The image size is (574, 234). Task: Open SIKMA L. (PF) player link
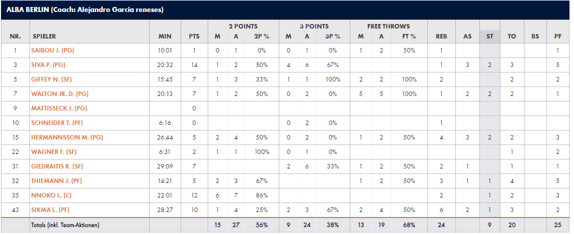click(x=52, y=210)
